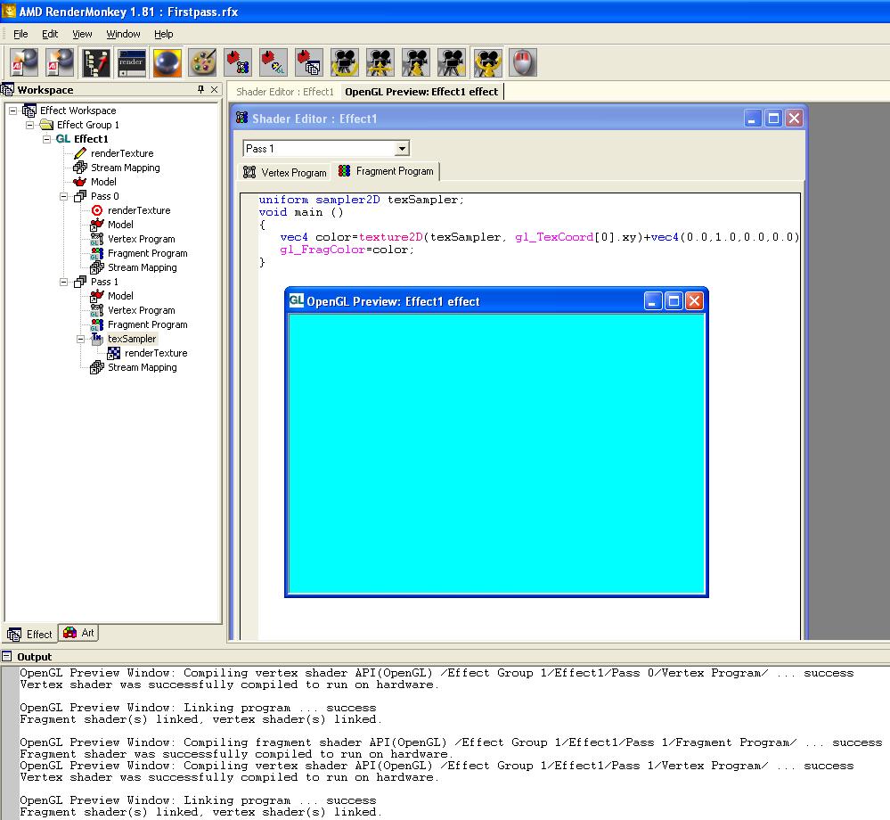Switch to the Fragment Program tab
890x820 pixels.
point(386,171)
